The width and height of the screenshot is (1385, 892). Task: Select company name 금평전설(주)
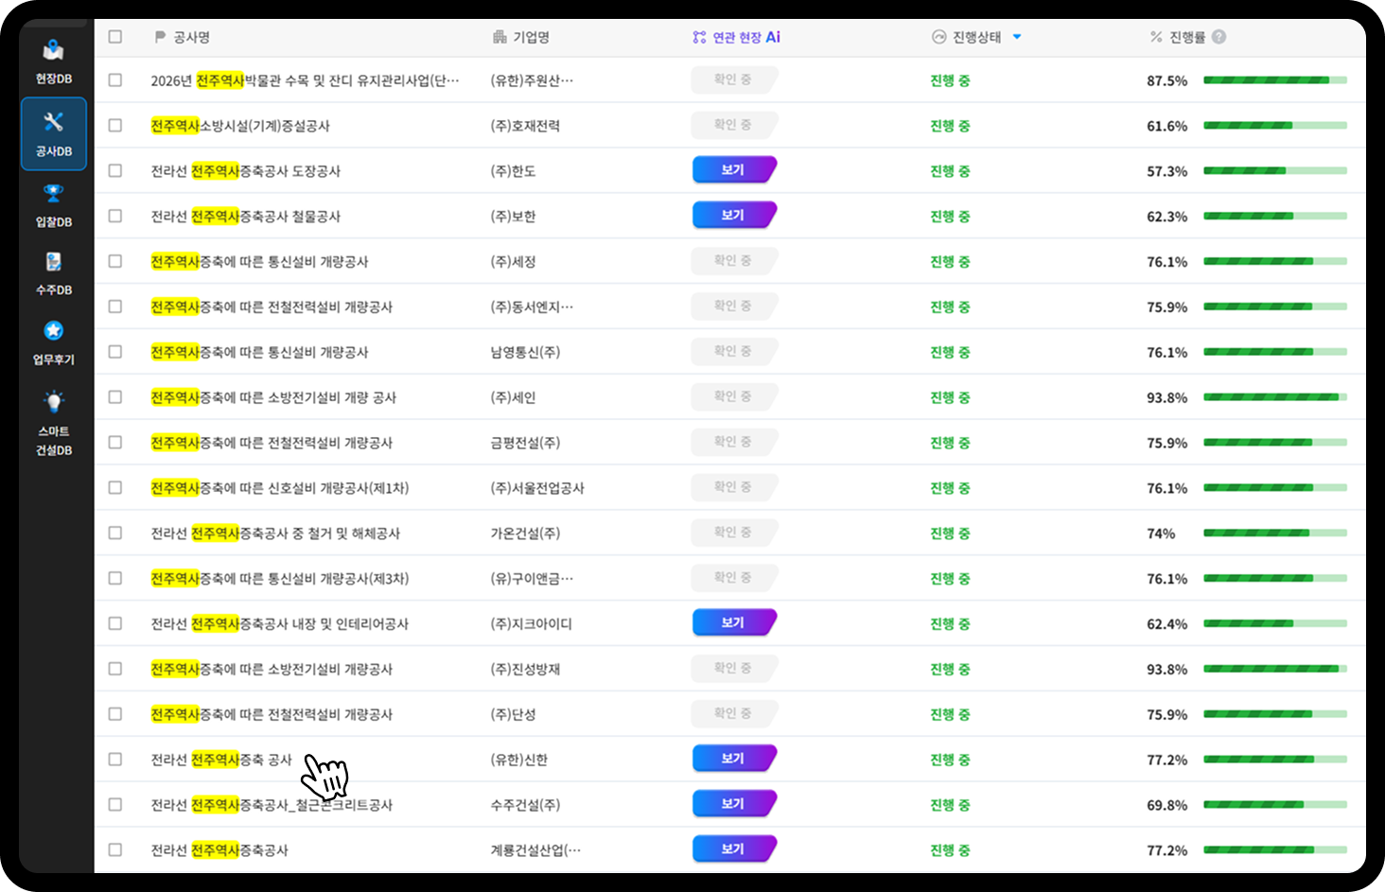pos(525,443)
